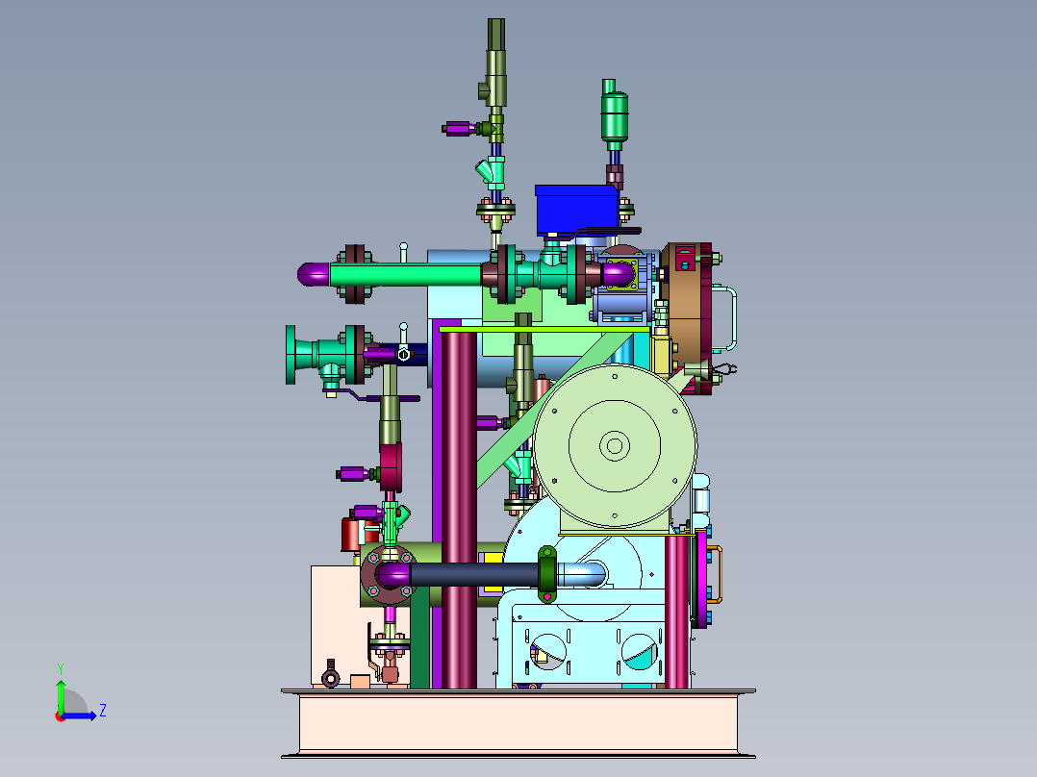
Task: Select the pale green handle on brown cover
Action: (726, 318)
